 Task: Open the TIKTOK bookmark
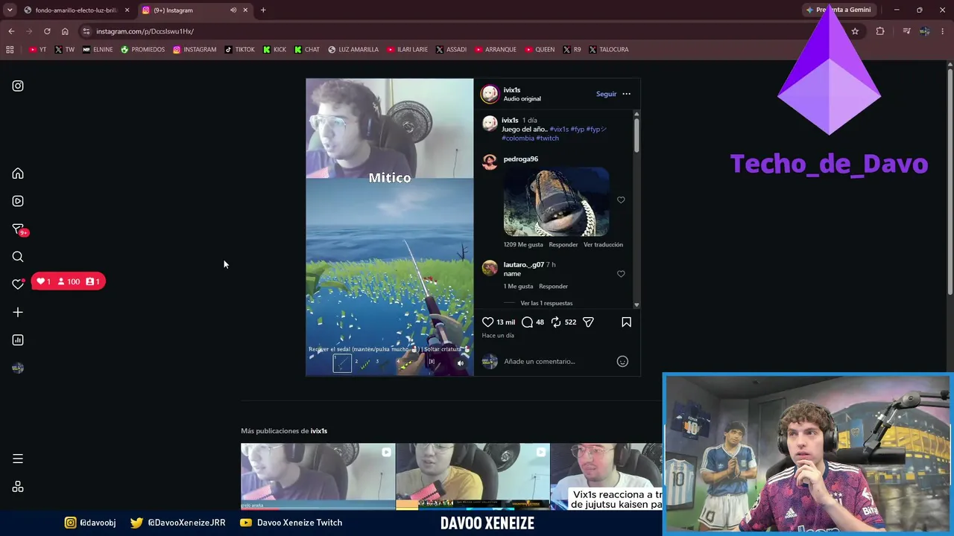tap(239, 49)
